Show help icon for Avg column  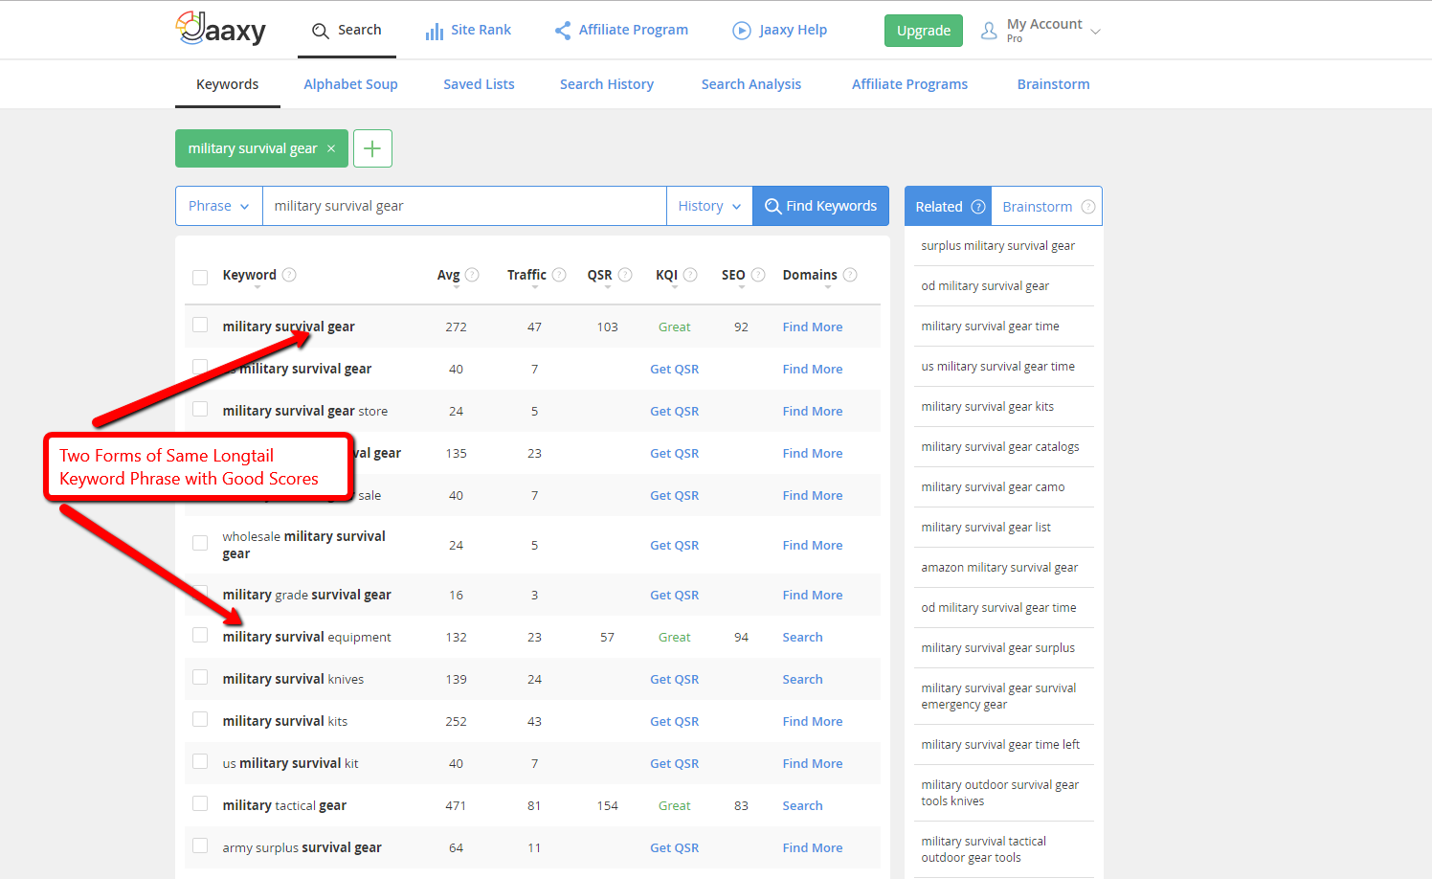point(472,275)
